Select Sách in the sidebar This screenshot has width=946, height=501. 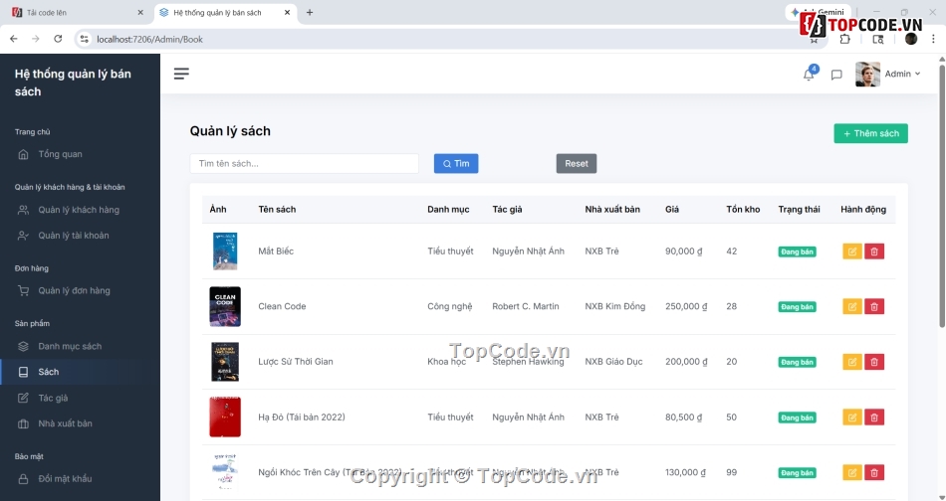[x=80, y=372]
